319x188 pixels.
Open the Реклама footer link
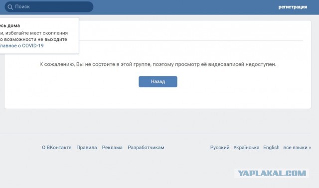pyautogui.click(x=112, y=147)
